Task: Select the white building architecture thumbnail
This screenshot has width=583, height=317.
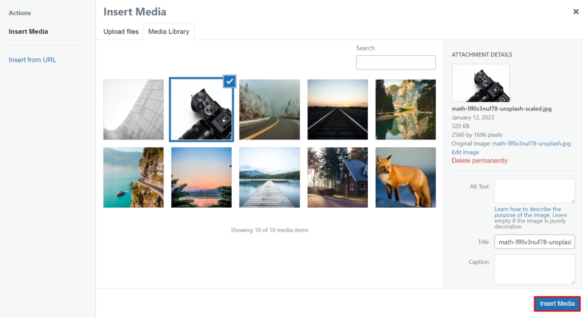Action: pyautogui.click(x=133, y=110)
